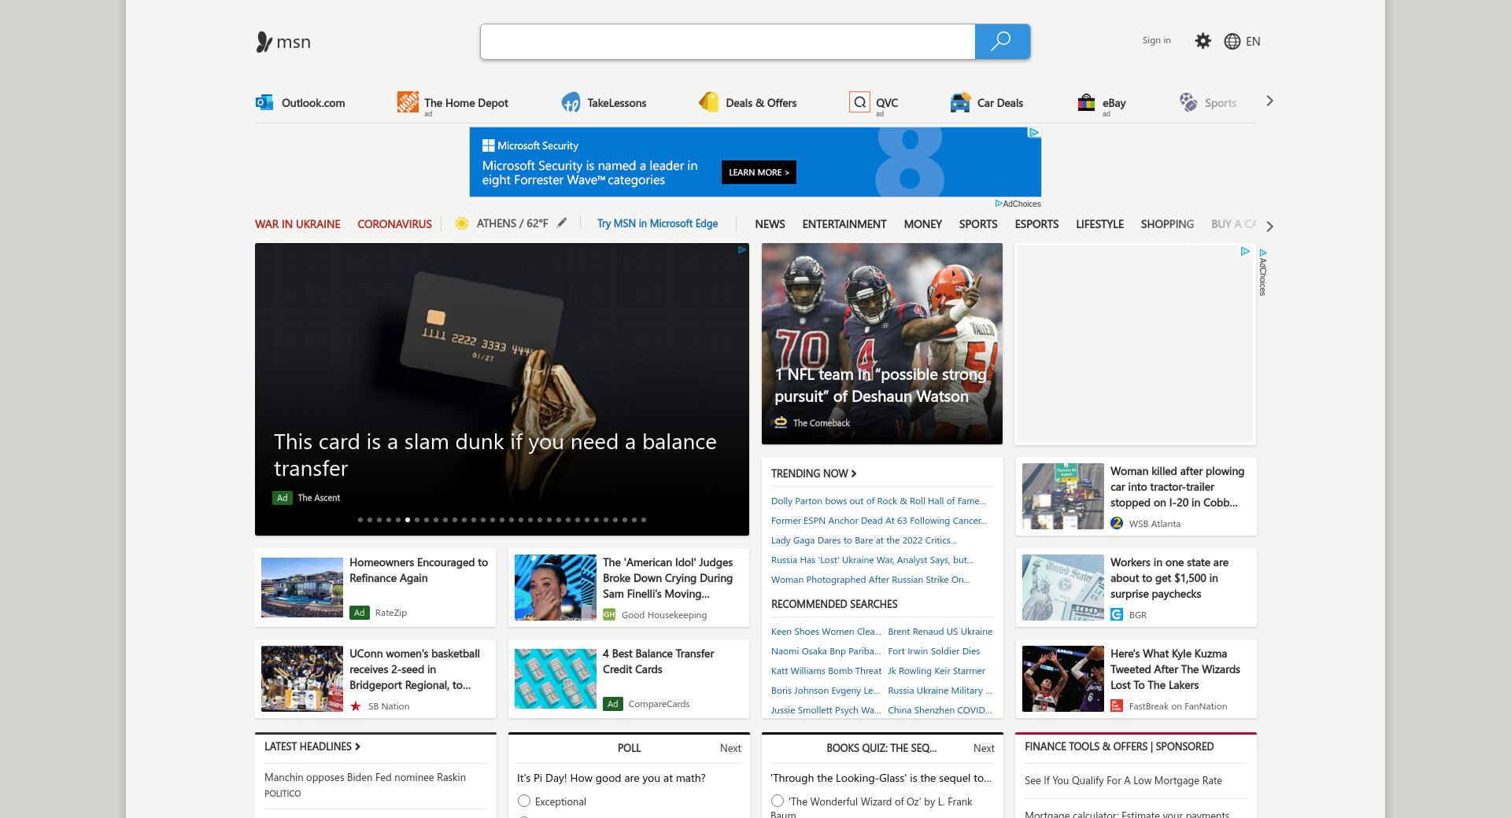
Task: Open the Coronavirus tab
Action: [394, 224]
